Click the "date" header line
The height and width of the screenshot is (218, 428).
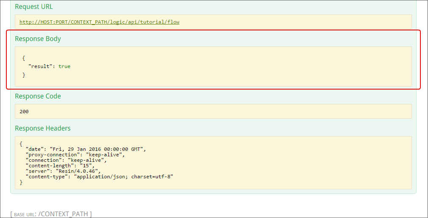click(x=85, y=149)
